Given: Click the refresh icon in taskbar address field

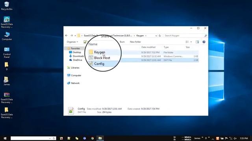Looking at the screenshot, I should pos(54,138).
